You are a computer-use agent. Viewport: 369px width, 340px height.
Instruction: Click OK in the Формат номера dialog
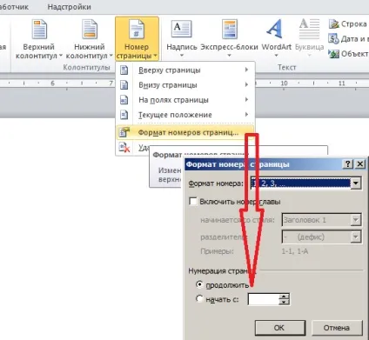point(280,328)
